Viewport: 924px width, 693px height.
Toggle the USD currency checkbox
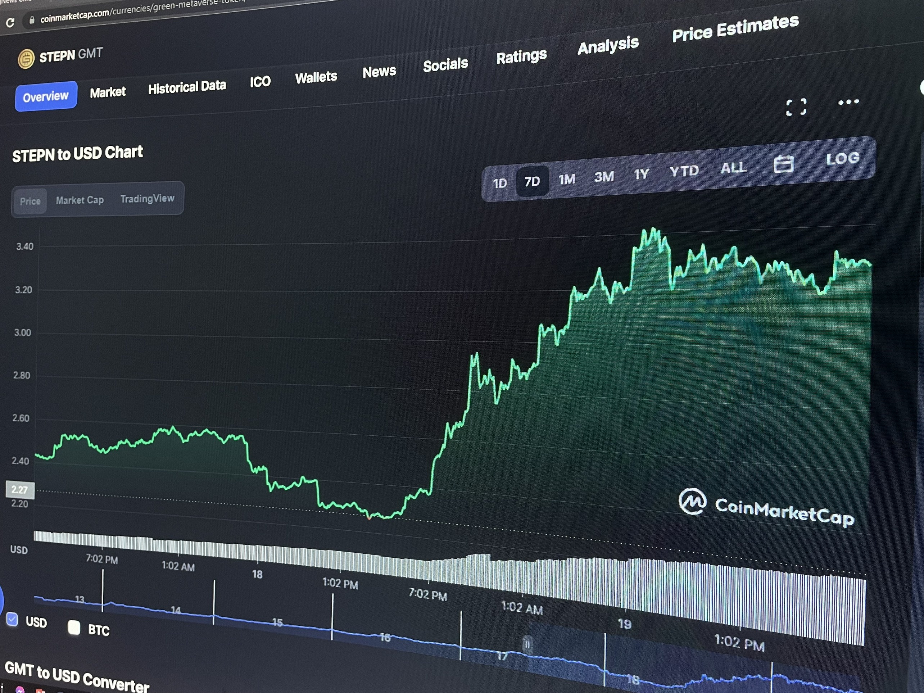(12, 619)
